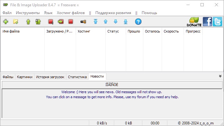Sort by Хостинг column header

pos(91,31)
